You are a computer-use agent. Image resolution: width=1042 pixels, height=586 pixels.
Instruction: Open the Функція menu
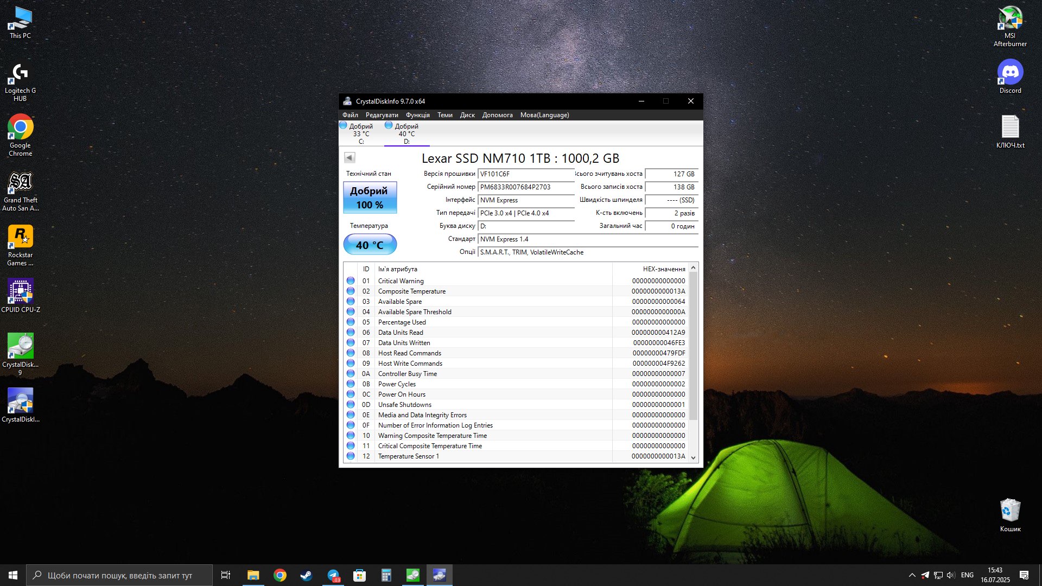tap(418, 115)
